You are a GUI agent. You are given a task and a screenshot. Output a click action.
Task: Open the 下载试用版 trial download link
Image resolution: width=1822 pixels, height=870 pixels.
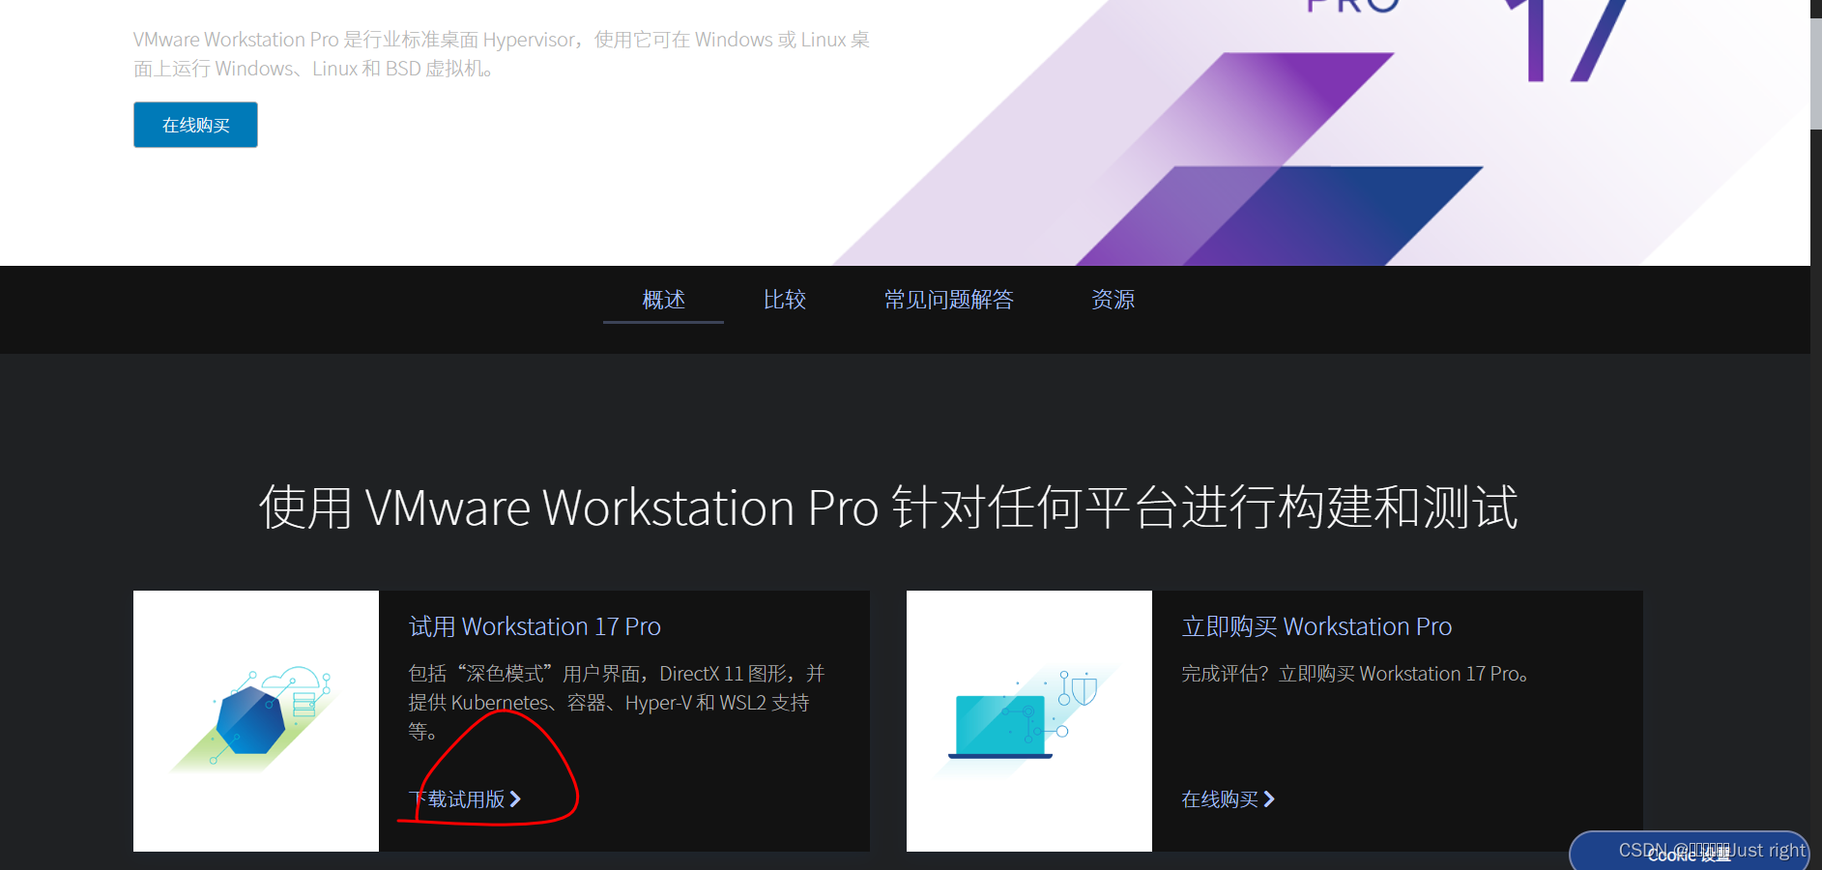tap(456, 799)
